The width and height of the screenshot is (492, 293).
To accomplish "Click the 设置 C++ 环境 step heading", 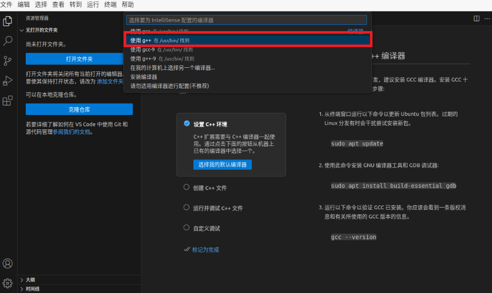I will pos(210,124).
